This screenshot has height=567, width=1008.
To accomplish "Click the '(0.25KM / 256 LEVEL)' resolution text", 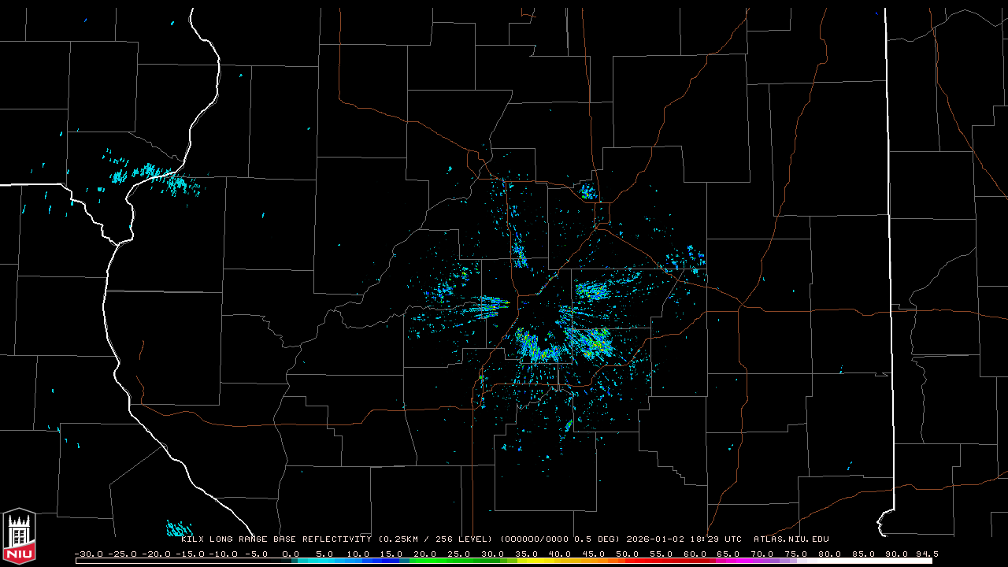I will pyautogui.click(x=435, y=539).
